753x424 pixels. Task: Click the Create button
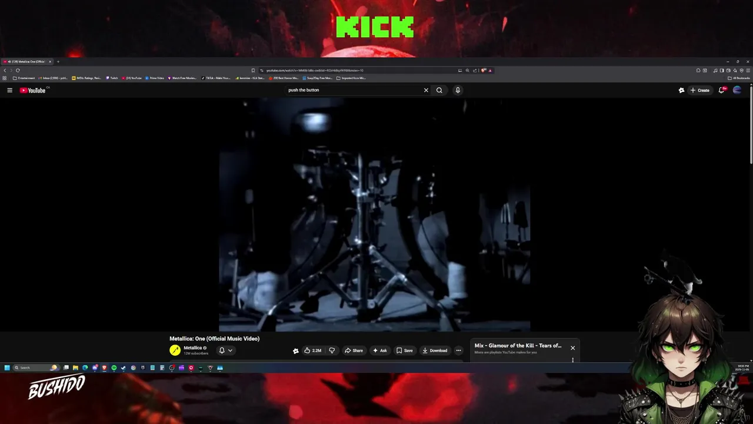700,90
